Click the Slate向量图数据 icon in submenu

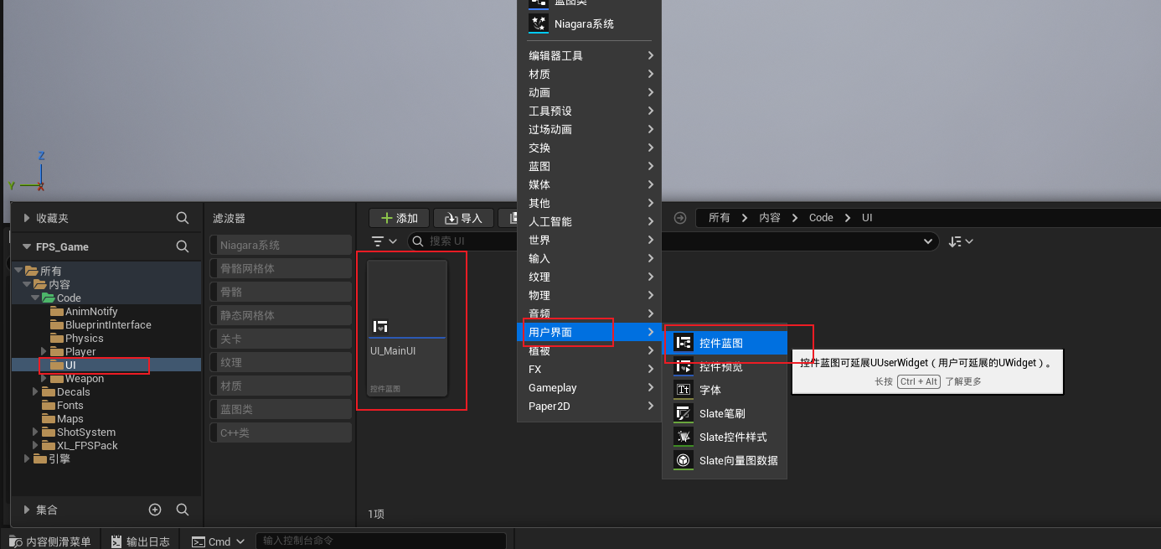(684, 460)
